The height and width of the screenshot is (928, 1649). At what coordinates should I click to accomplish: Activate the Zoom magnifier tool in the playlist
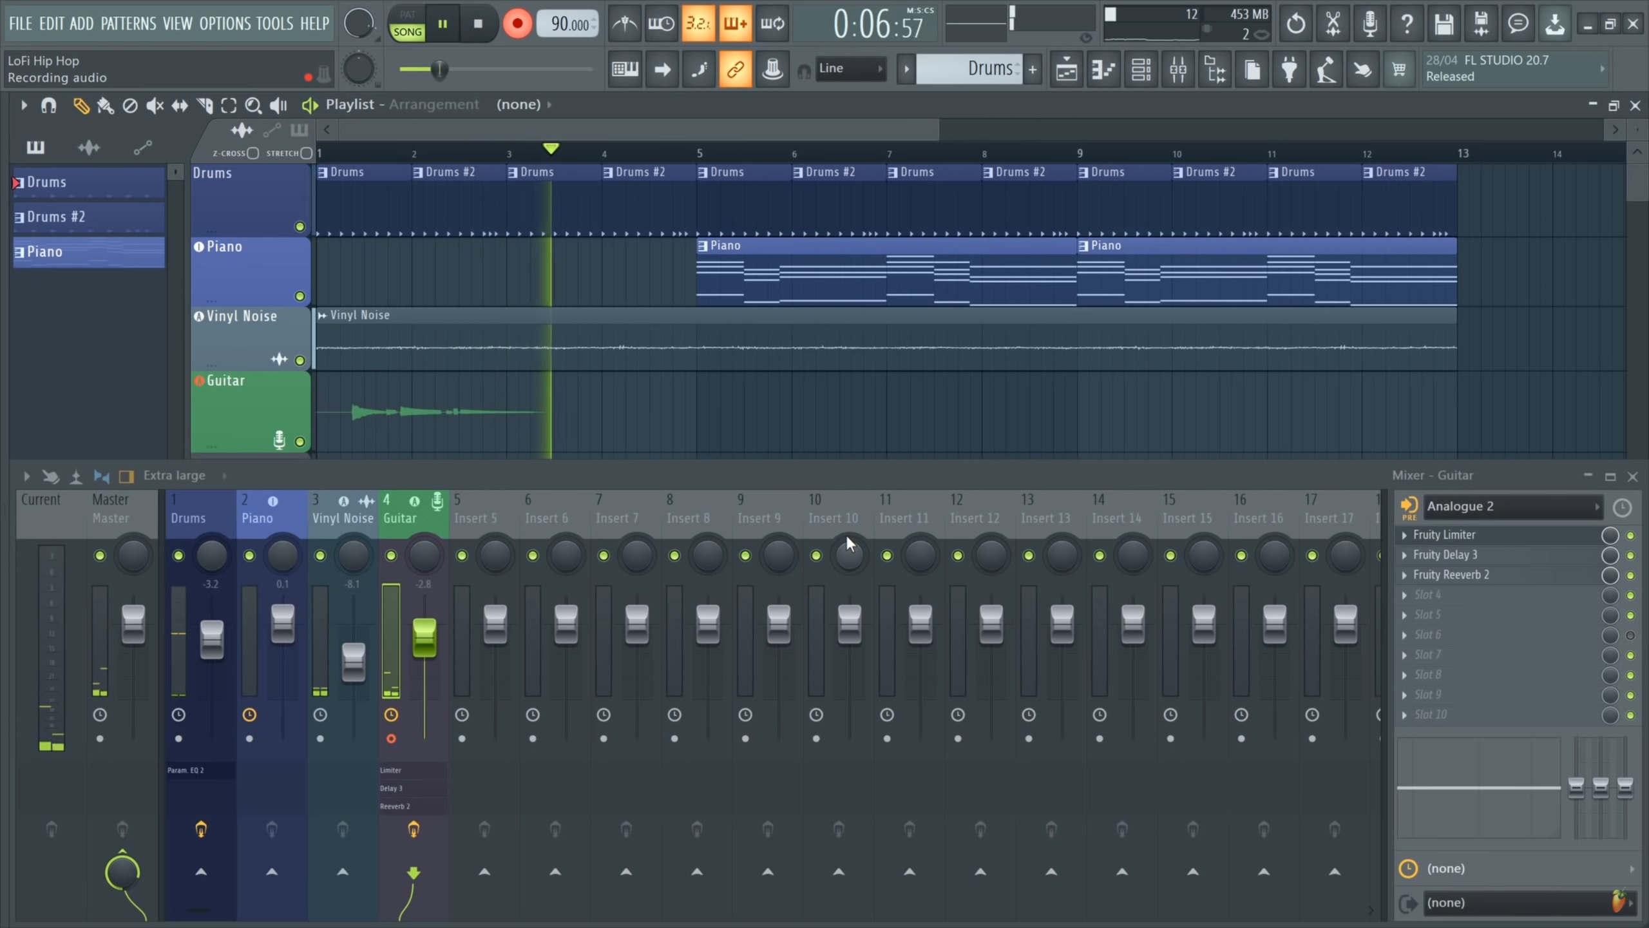[x=254, y=105]
